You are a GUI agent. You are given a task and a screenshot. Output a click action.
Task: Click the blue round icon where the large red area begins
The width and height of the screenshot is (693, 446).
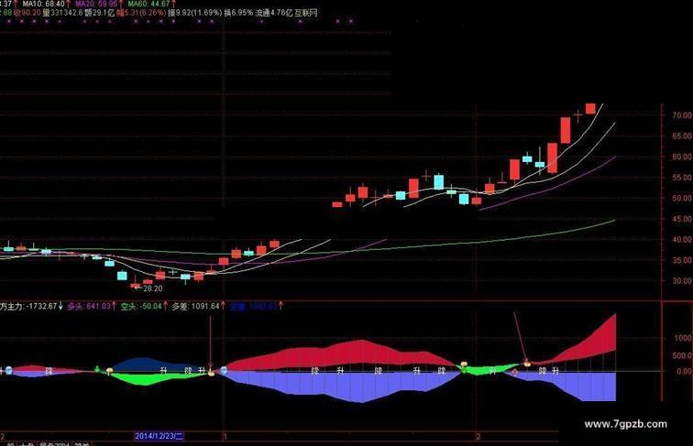(224, 370)
